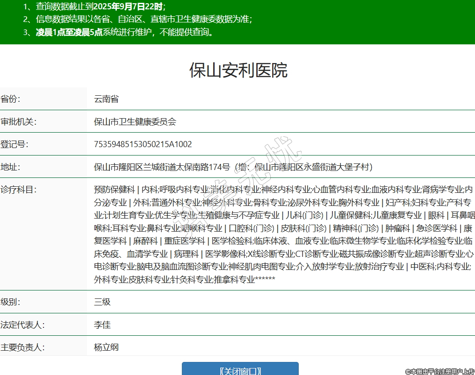Click the 省份 field label
This screenshot has height=375, width=475.
pos(11,99)
